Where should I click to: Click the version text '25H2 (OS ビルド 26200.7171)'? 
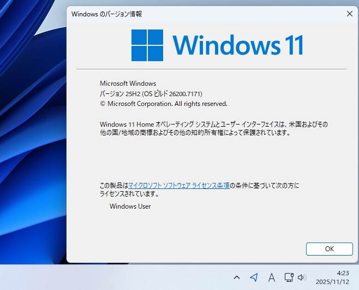point(164,94)
